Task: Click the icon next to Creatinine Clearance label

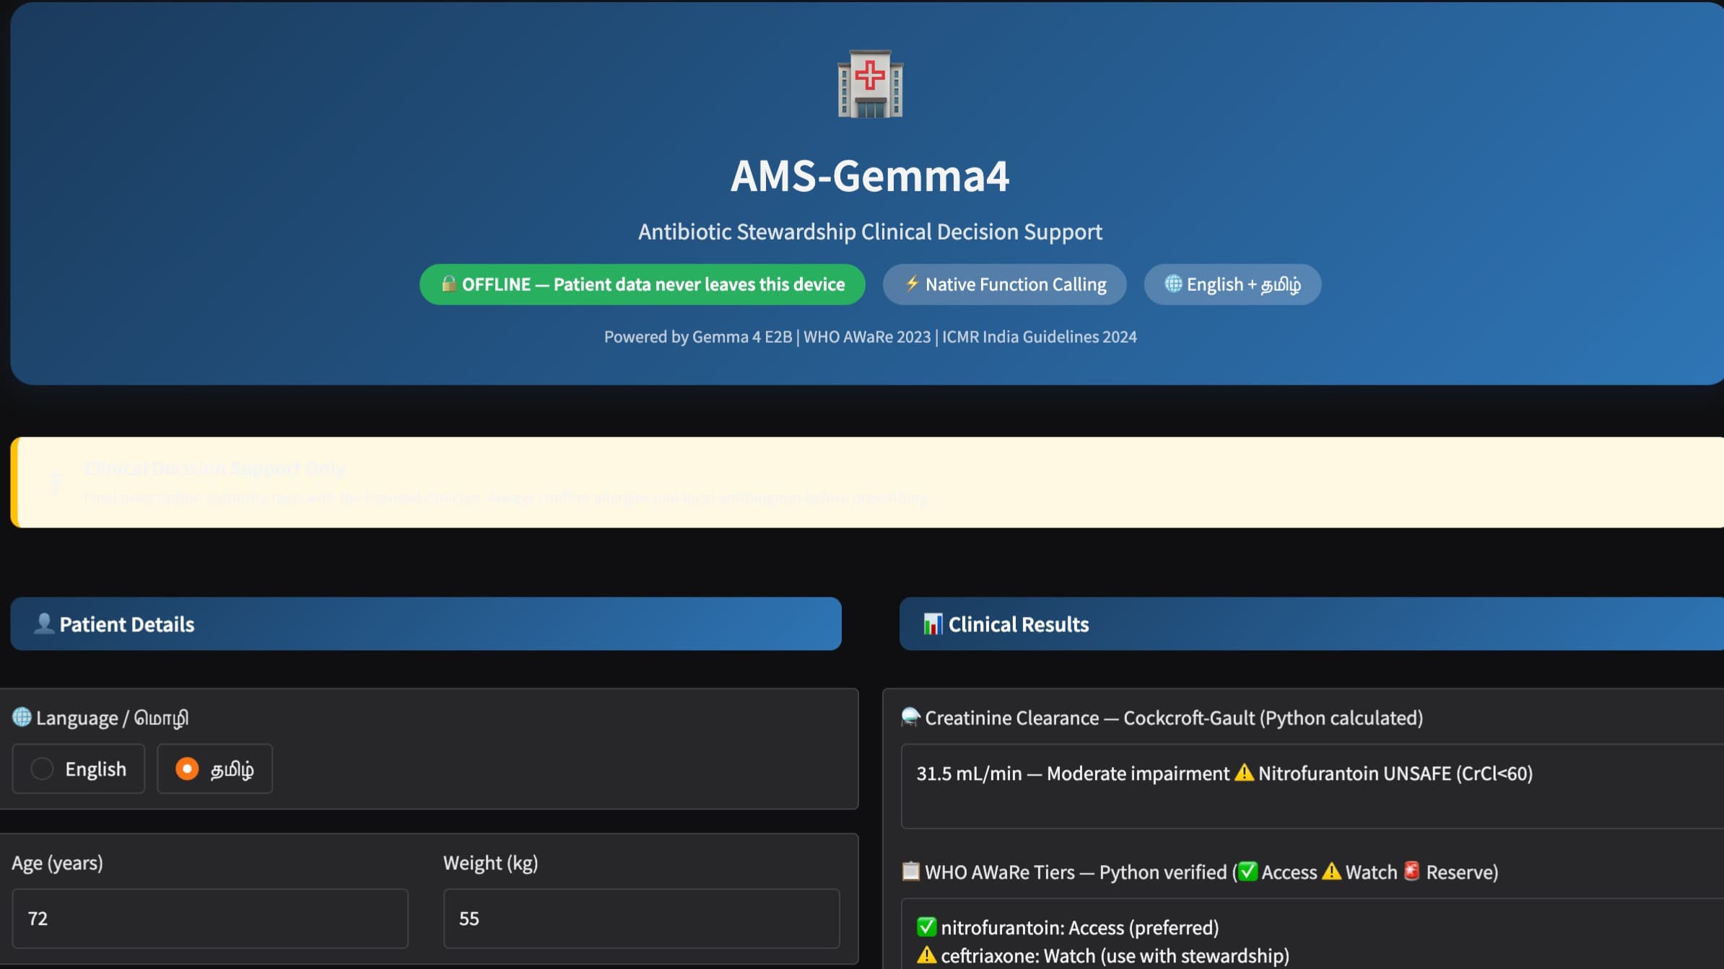Action: tap(910, 717)
